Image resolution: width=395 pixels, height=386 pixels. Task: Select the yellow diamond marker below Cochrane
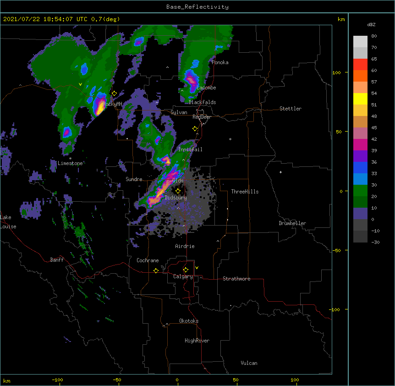tap(156, 270)
